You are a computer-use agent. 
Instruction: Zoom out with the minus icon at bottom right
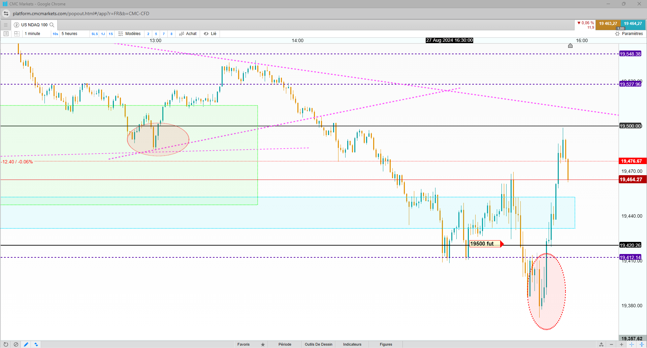[x=611, y=344]
